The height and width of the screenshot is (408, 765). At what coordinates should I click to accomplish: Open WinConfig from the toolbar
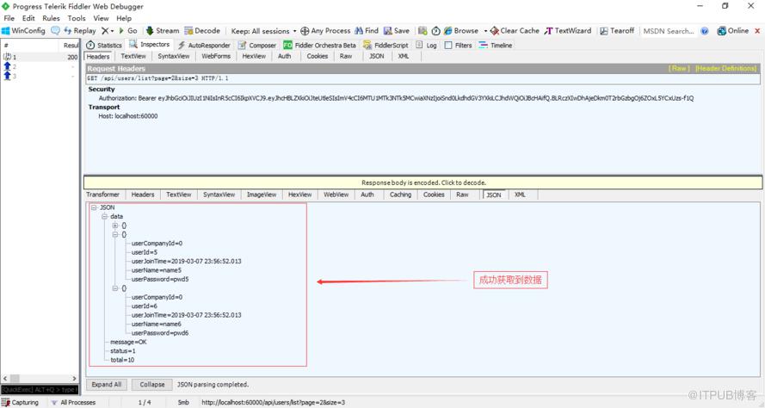[x=24, y=31]
